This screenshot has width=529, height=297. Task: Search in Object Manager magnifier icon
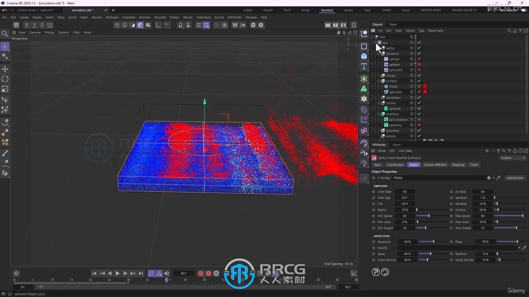click(x=509, y=31)
